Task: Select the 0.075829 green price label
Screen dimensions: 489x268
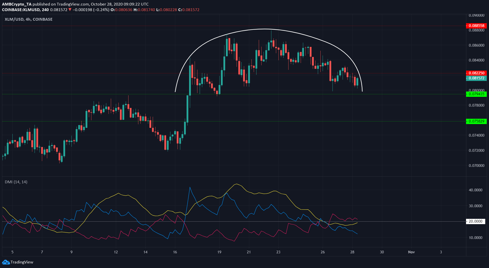Action: (476, 121)
